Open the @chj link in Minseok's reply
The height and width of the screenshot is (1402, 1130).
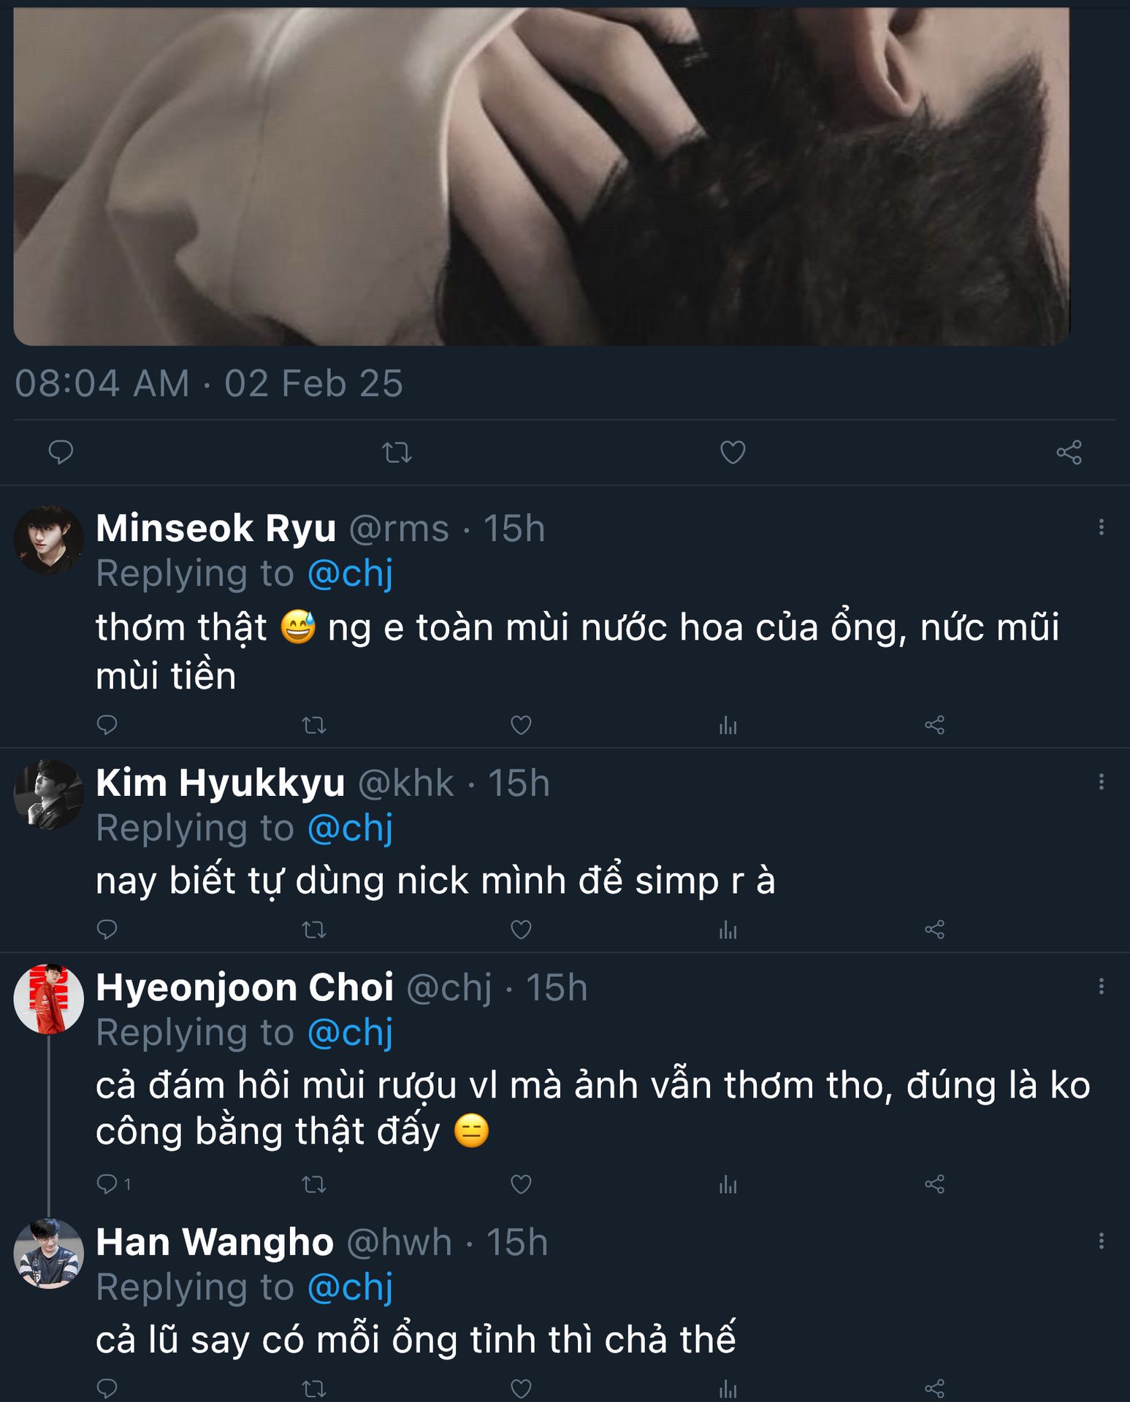(x=351, y=573)
